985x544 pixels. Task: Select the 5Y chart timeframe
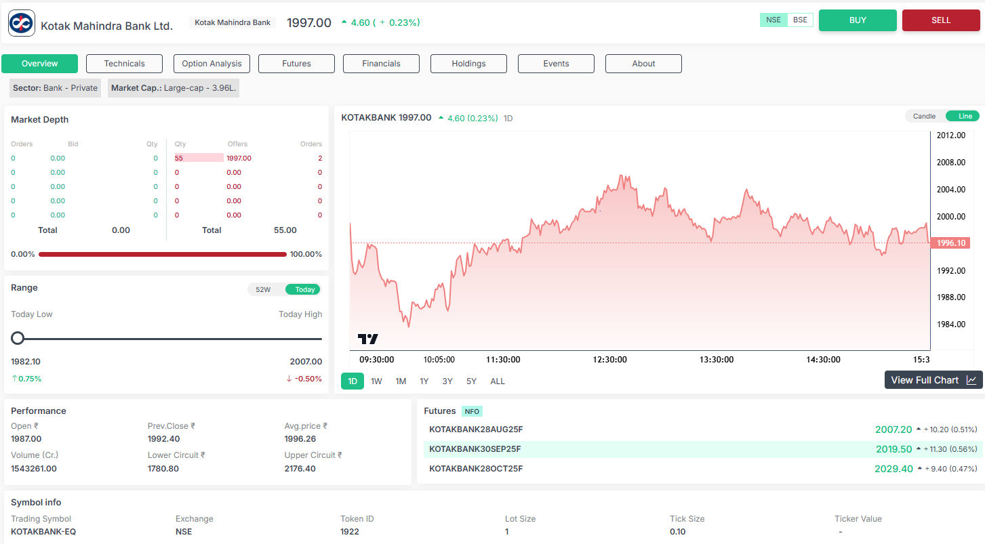(471, 381)
